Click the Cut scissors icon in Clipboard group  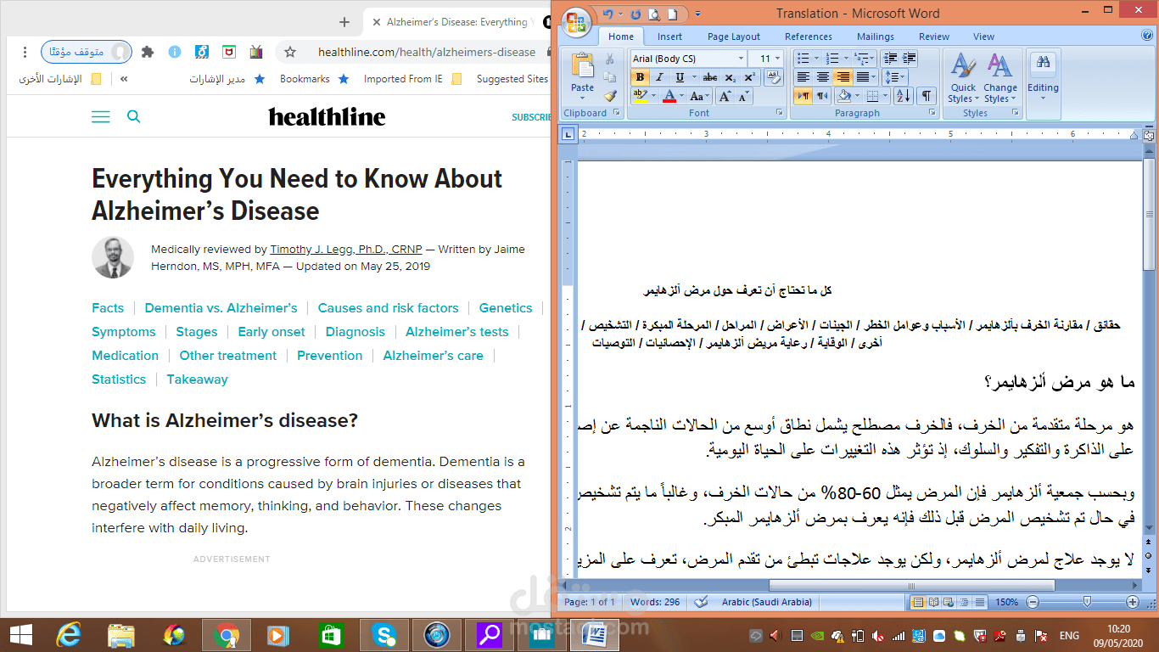(x=609, y=59)
